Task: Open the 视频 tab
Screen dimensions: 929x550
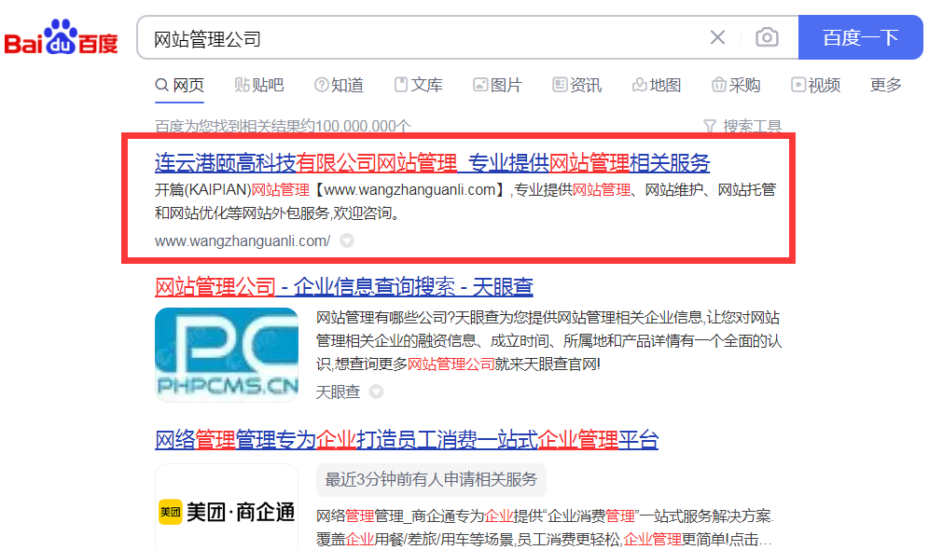Action: [816, 85]
